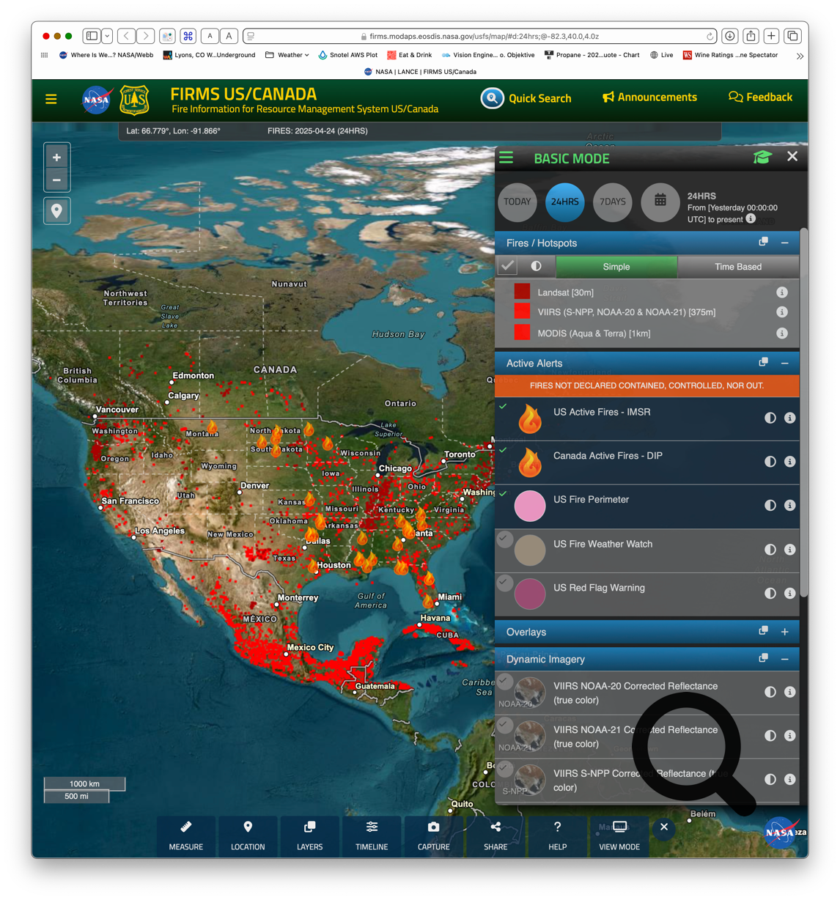This screenshot has height=900, width=840.
Task: Collapse the Fires / Hotspots section
Action: [785, 243]
